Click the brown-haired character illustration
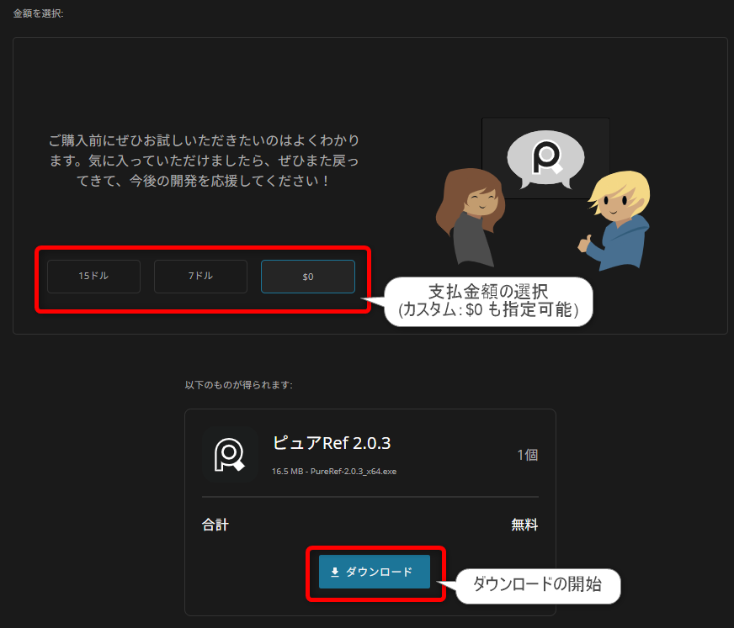 click(x=468, y=217)
